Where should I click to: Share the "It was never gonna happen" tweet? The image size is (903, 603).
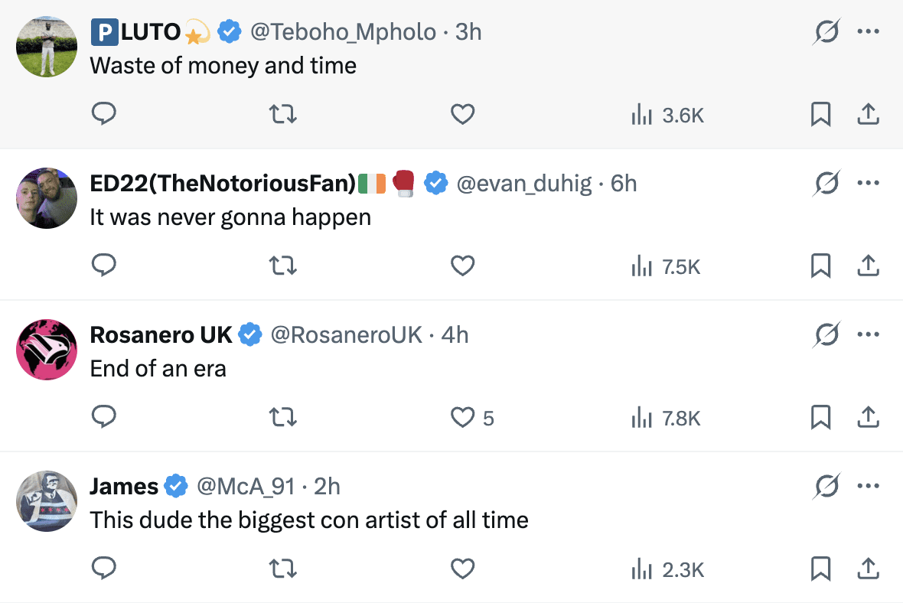click(868, 266)
